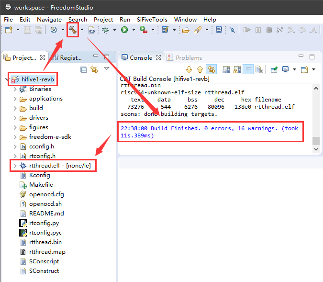Image resolution: width=323 pixels, height=282 pixels.
Task: Open Project Explorer View Menu triangle
Action: click(107, 68)
